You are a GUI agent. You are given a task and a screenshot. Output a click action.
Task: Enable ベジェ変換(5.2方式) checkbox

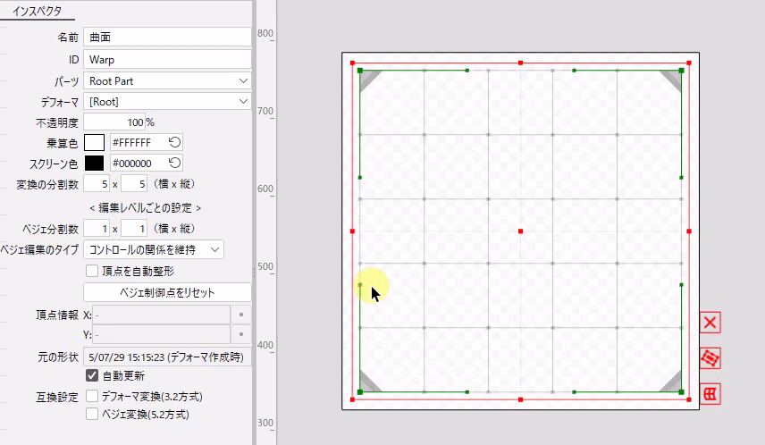pyautogui.click(x=91, y=414)
